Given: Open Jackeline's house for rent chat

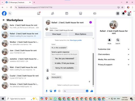Looking at the screenshot, I should [x=21, y=60].
